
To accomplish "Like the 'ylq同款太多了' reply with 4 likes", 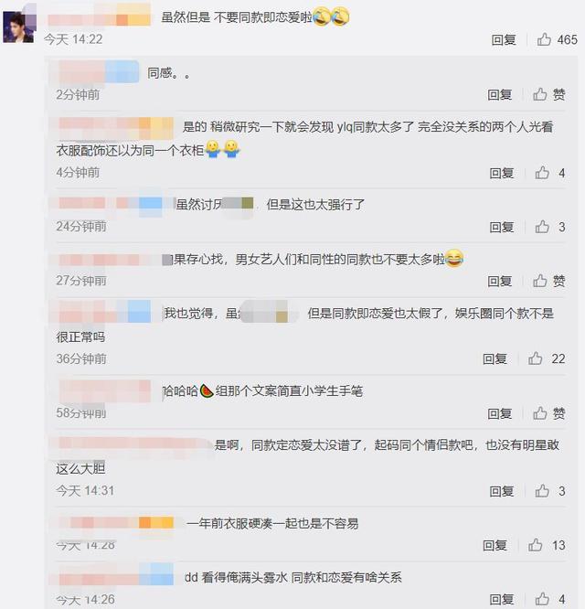I will click(542, 173).
